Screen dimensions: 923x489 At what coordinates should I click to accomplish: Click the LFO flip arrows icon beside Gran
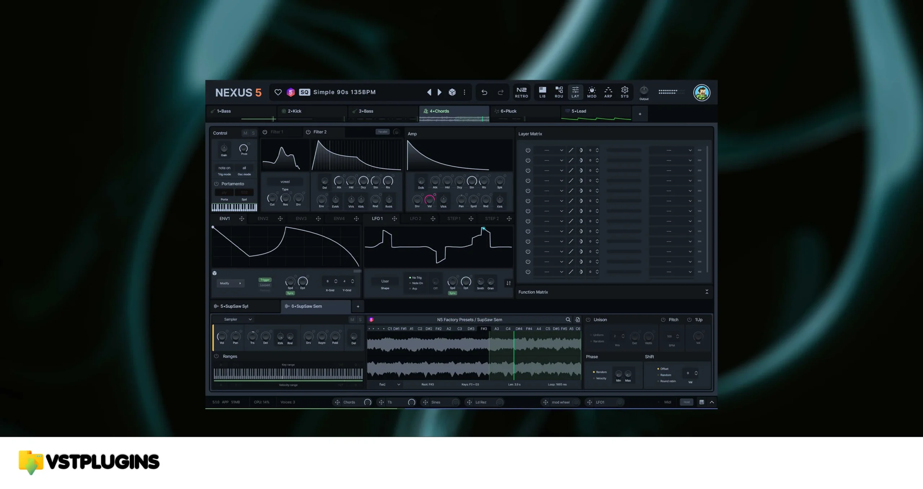pyautogui.click(x=508, y=283)
